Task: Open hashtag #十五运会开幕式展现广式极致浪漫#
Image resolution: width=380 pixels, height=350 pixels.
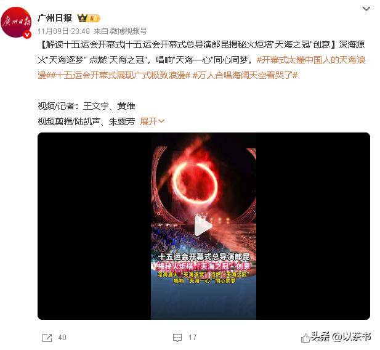Action: [118, 75]
